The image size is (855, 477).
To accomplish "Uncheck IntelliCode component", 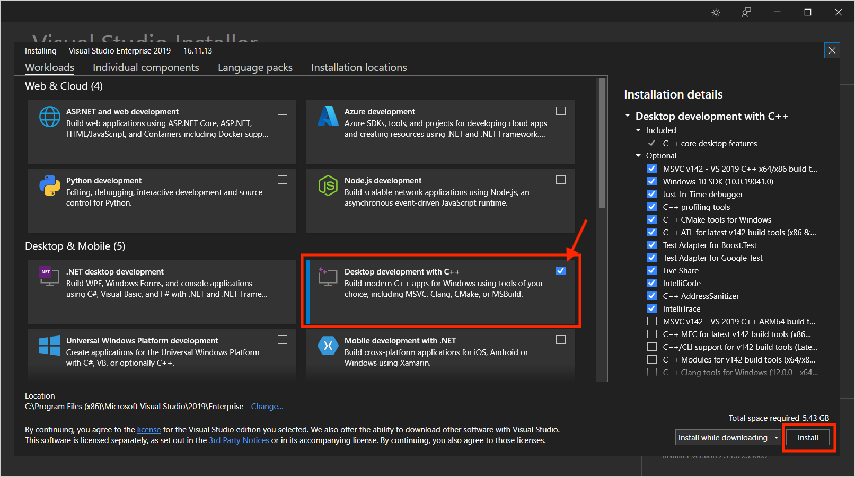I will point(652,283).
